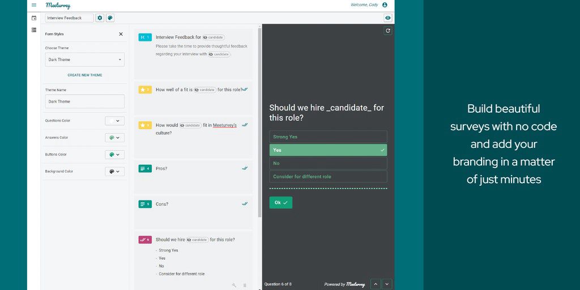The image size is (580, 290).
Task: Select 'Should we hire' question card text
Action: coord(195,240)
